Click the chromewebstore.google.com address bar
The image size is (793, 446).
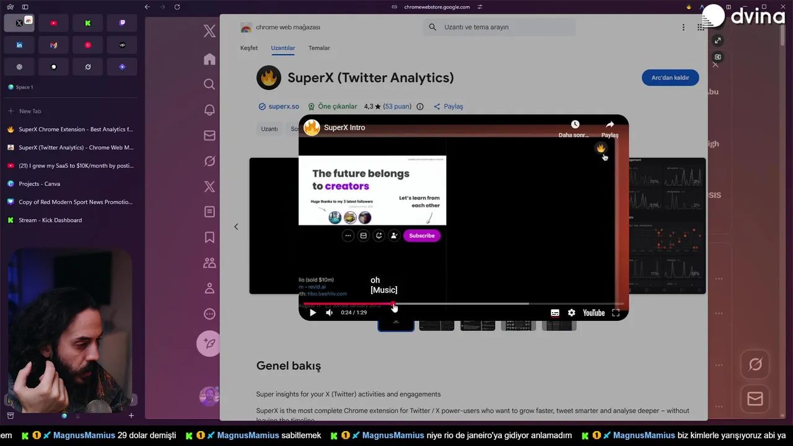437,7
